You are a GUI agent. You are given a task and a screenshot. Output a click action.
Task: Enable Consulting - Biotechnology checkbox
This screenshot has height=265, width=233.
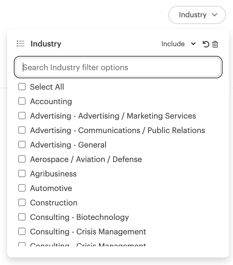coord(22,217)
